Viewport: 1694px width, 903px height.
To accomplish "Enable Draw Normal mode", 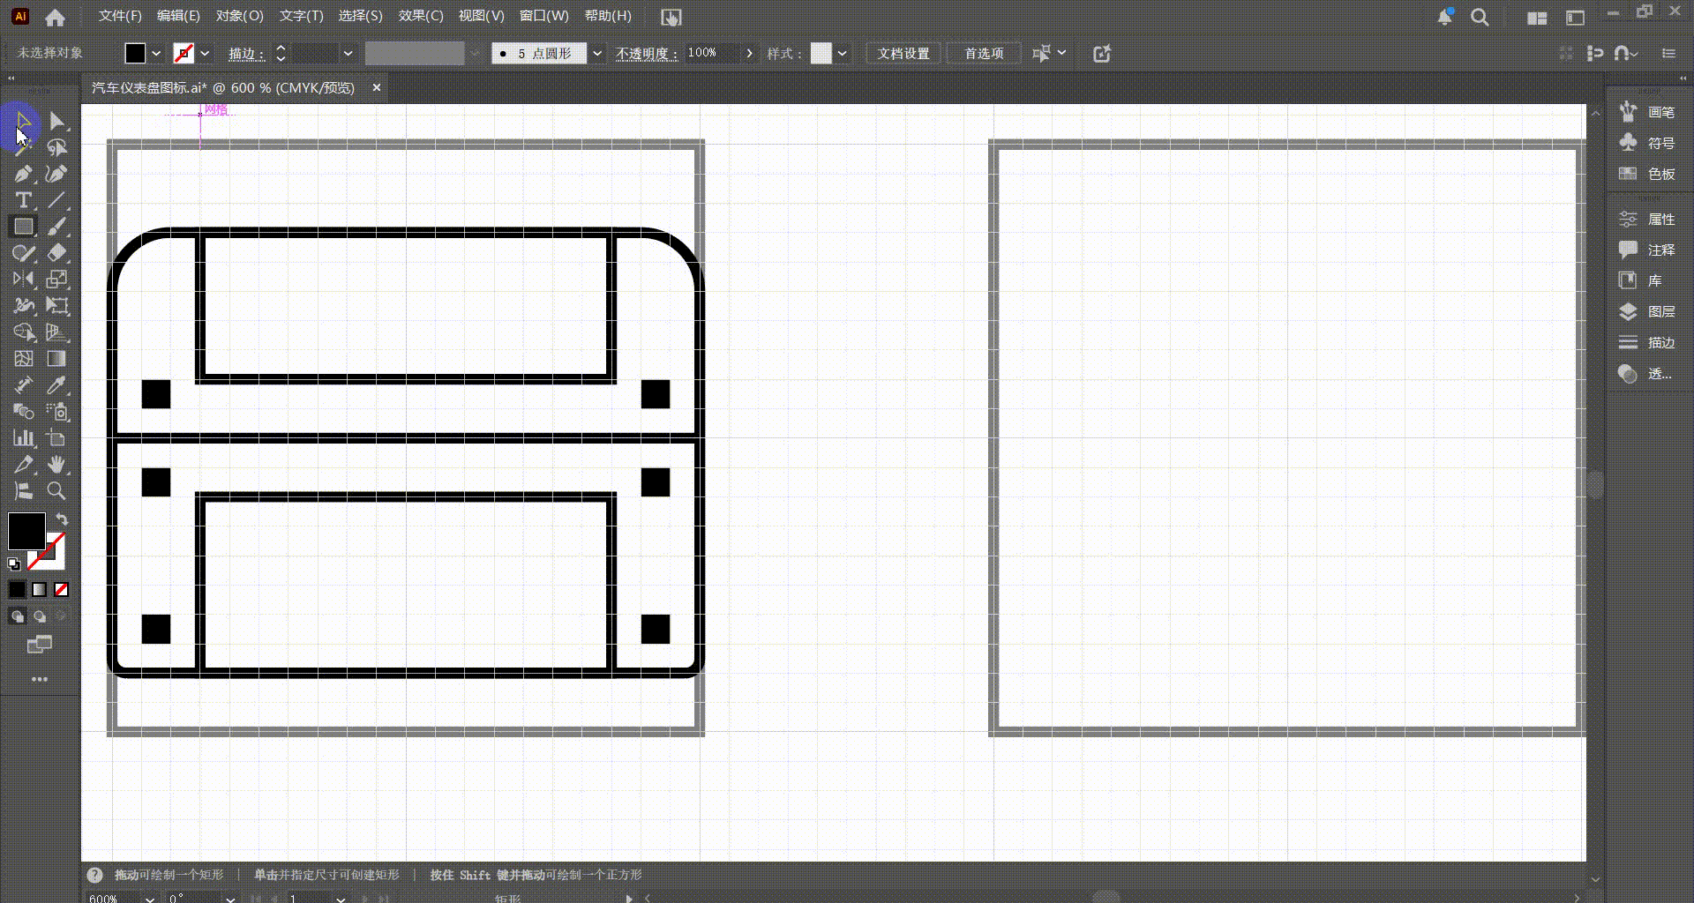I will tap(18, 616).
